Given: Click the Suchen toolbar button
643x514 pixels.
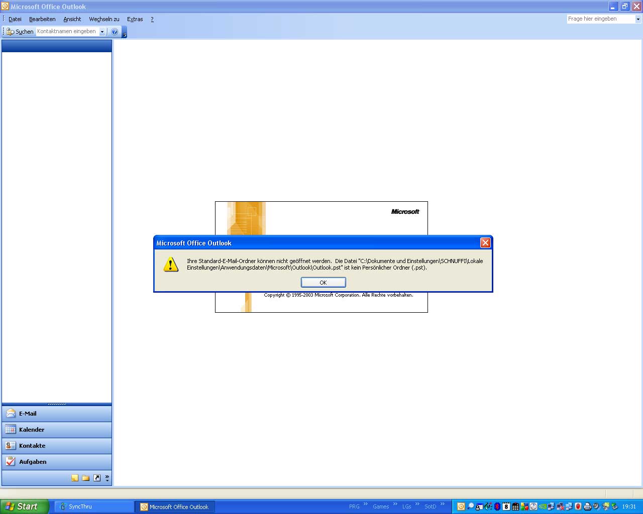Looking at the screenshot, I should pyautogui.click(x=20, y=32).
